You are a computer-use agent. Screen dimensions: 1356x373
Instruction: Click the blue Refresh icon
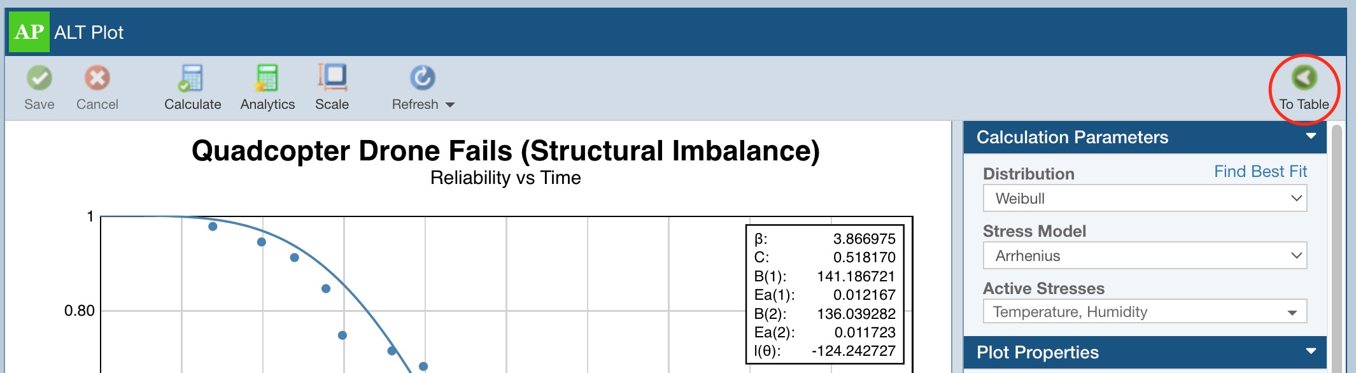click(422, 78)
